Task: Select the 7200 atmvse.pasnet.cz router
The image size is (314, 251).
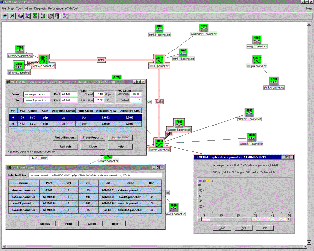Action: [x=19, y=66]
